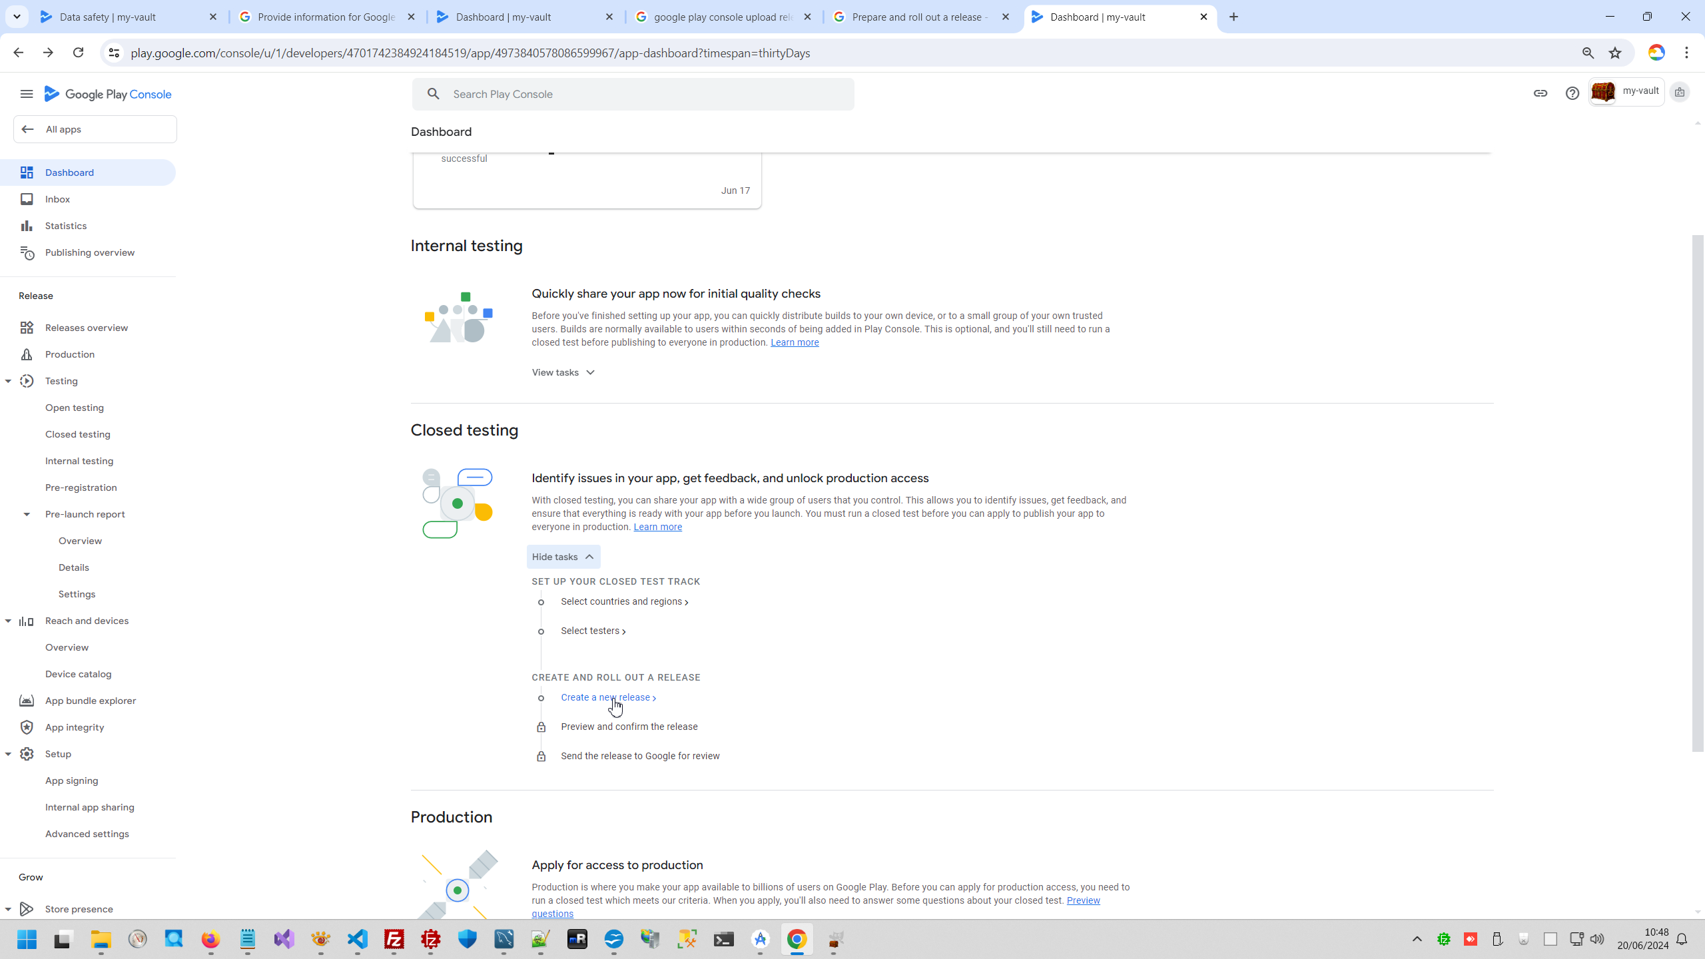Click the App bundle explorer icon
This screenshot has height=959, width=1705.
(x=27, y=701)
